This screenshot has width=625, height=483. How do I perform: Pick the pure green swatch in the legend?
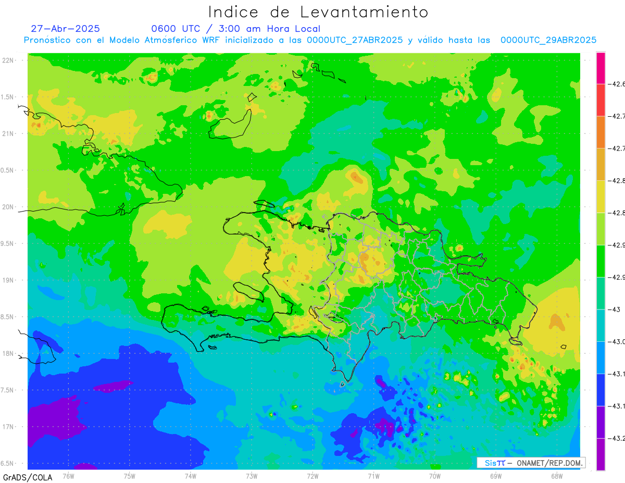pyautogui.click(x=601, y=261)
